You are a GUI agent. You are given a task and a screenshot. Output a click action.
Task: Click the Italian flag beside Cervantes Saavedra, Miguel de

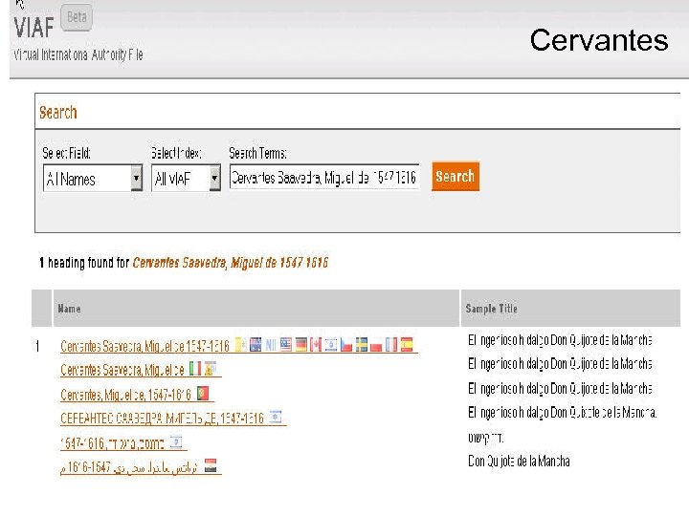(x=195, y=369)
